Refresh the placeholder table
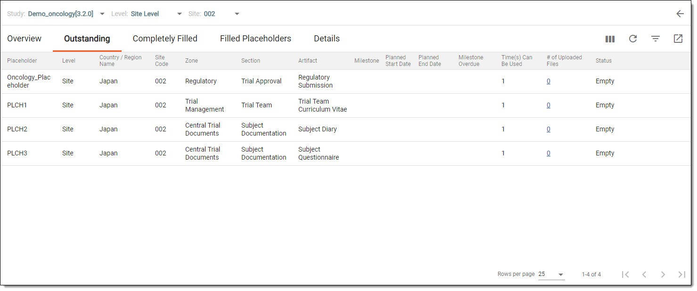697x291 pixels. pos(633,39)
